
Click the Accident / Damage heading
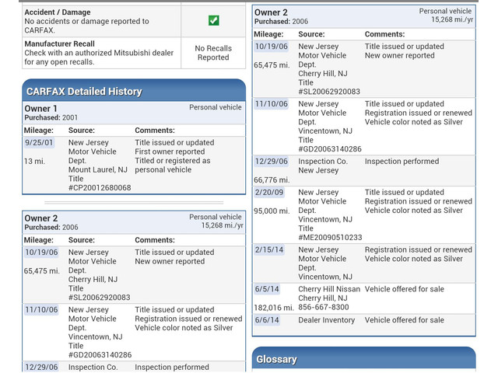[x=58, y=12]
